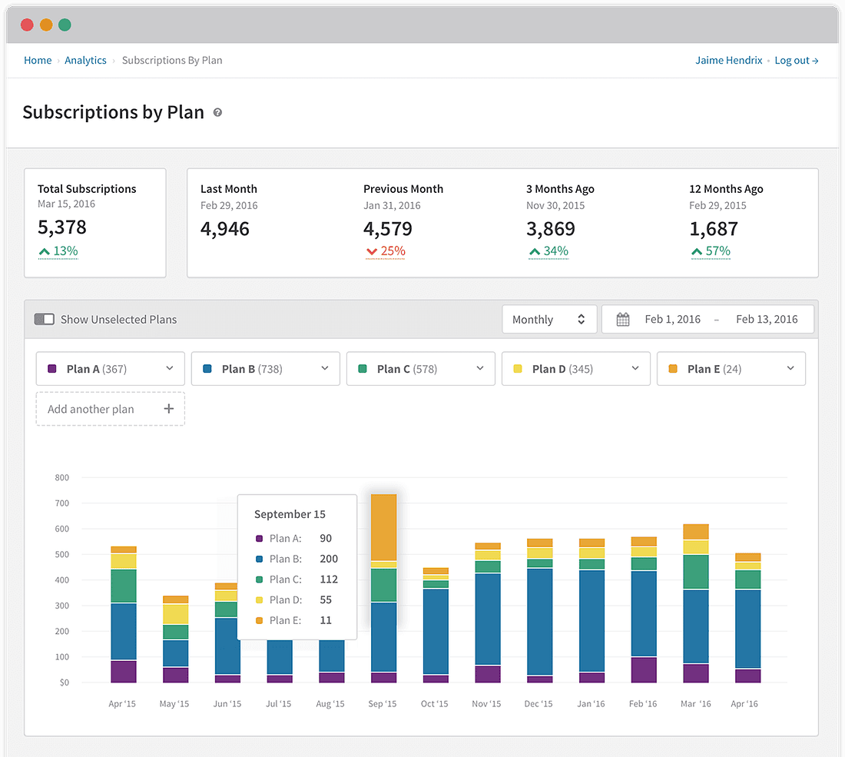Open the Jaime Hendrix account link
Viewport: 845px width, 757px height.
728,60
